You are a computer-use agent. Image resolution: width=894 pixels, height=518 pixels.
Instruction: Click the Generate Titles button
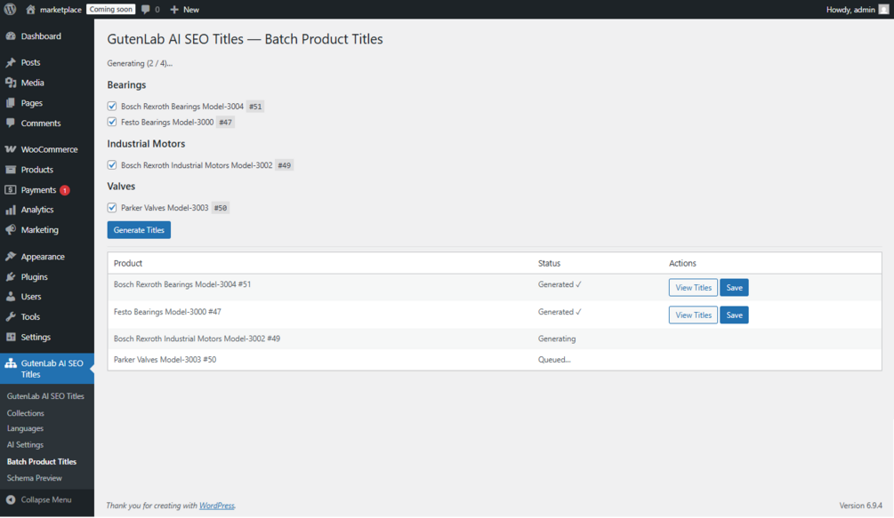tap(139, 230)
